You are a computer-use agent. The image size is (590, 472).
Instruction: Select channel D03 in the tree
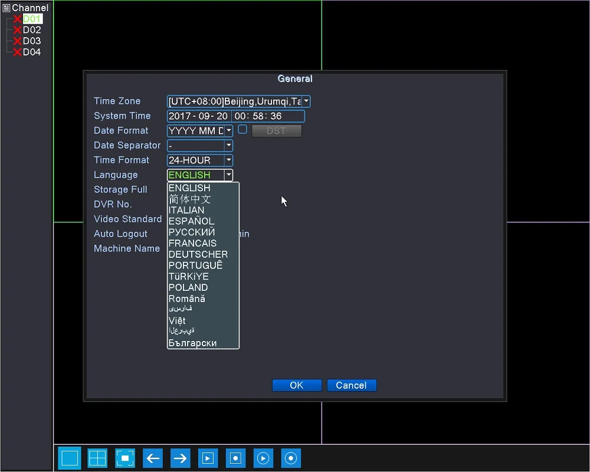[32, 41]
